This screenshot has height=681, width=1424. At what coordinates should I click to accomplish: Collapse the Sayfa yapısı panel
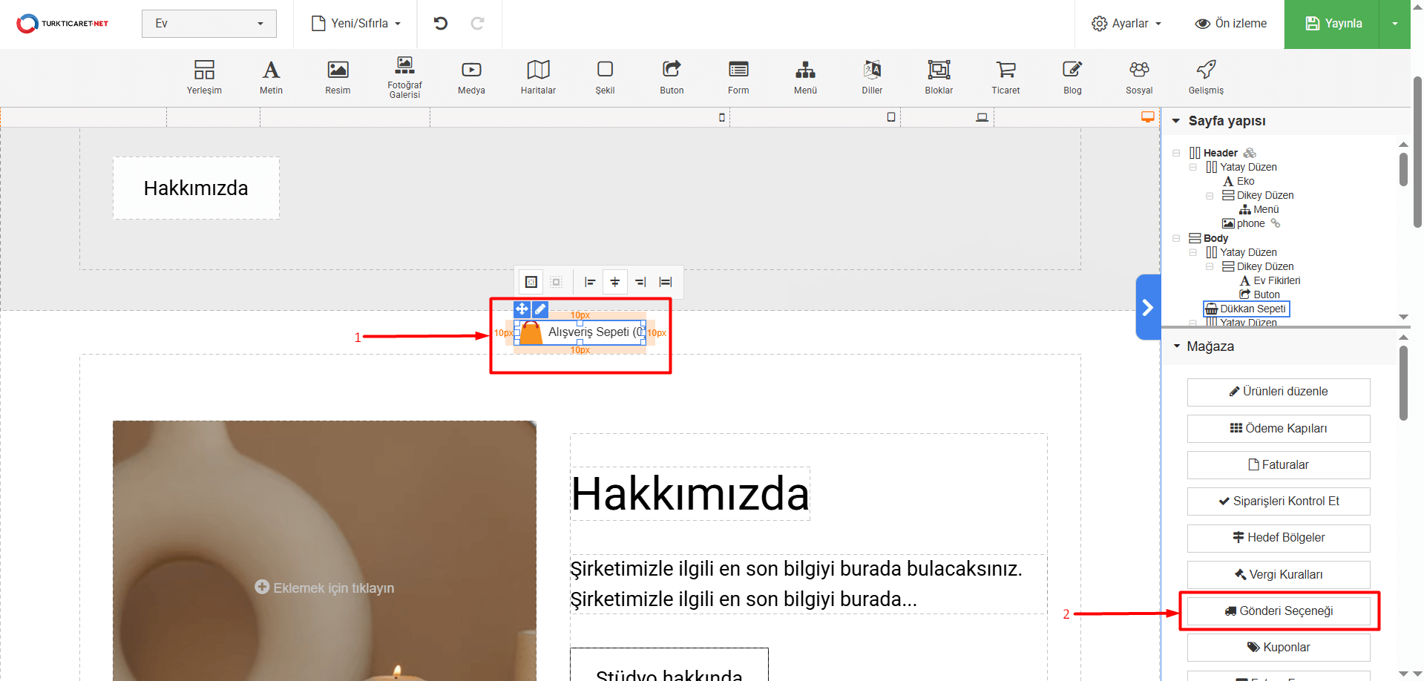(1176, 121)
